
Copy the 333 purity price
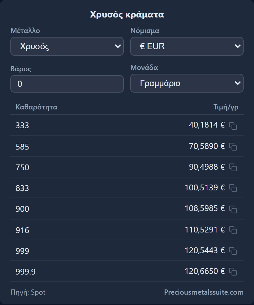click(233, 126)
